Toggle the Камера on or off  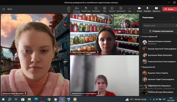click(x=139, y=9)
